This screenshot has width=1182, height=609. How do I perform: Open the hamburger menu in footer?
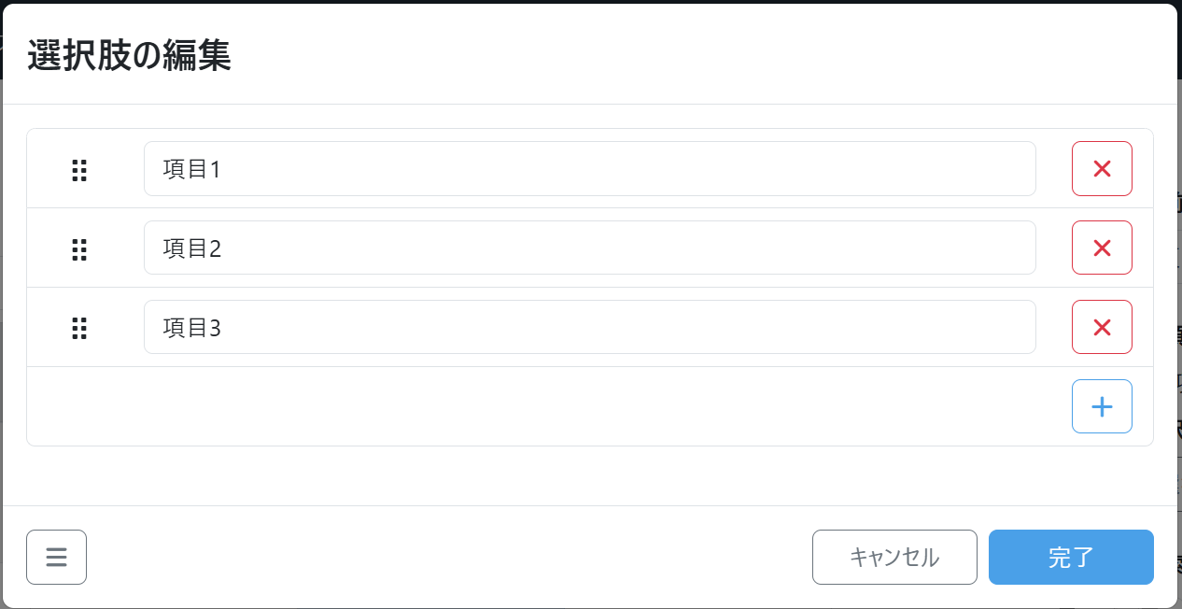(57, 558)
